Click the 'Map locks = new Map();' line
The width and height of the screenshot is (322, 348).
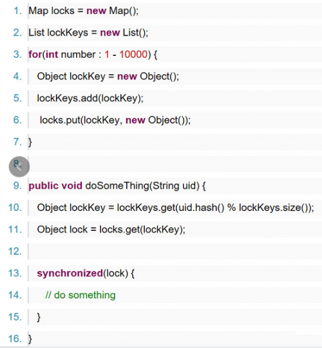(84, 11)
